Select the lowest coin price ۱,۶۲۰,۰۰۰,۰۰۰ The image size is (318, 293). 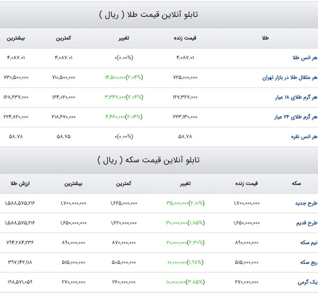[124, 223]
